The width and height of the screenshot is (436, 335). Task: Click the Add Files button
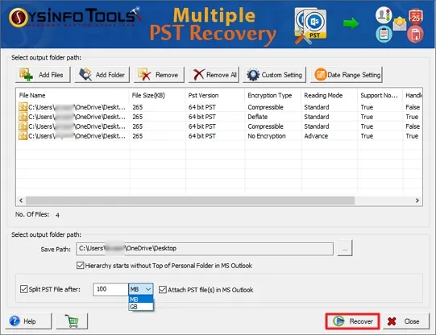coord(43,75)
